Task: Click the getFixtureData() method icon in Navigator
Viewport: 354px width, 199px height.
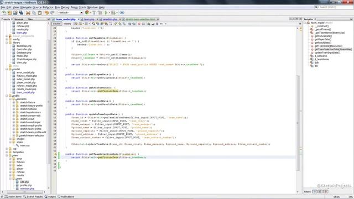Action: (x=312, y=36)
